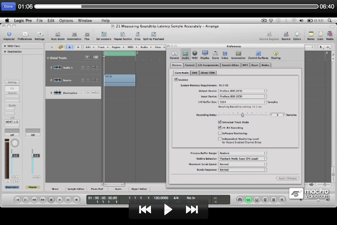This screenshot has height=225, width=337.
Task: Enable Flex view from toolbar
Action: click(87, 36)
